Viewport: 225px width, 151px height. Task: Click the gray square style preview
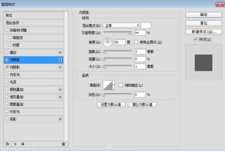(x=203, y=63)
